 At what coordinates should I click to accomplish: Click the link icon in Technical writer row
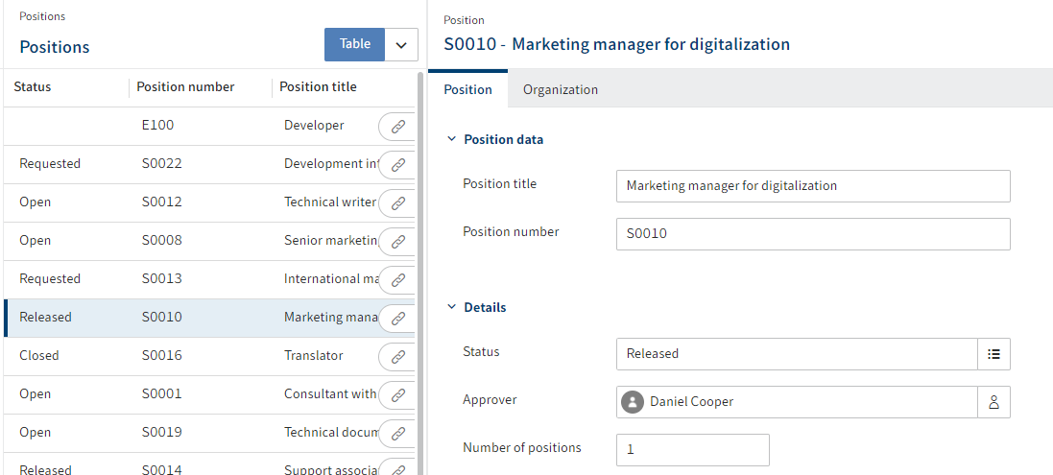(x=397, y=202)
